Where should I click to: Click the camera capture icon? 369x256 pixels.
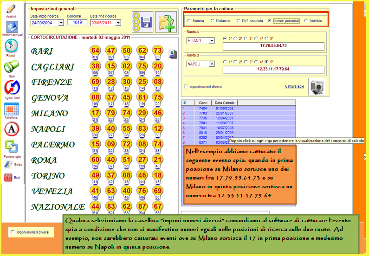coord(317,87)
